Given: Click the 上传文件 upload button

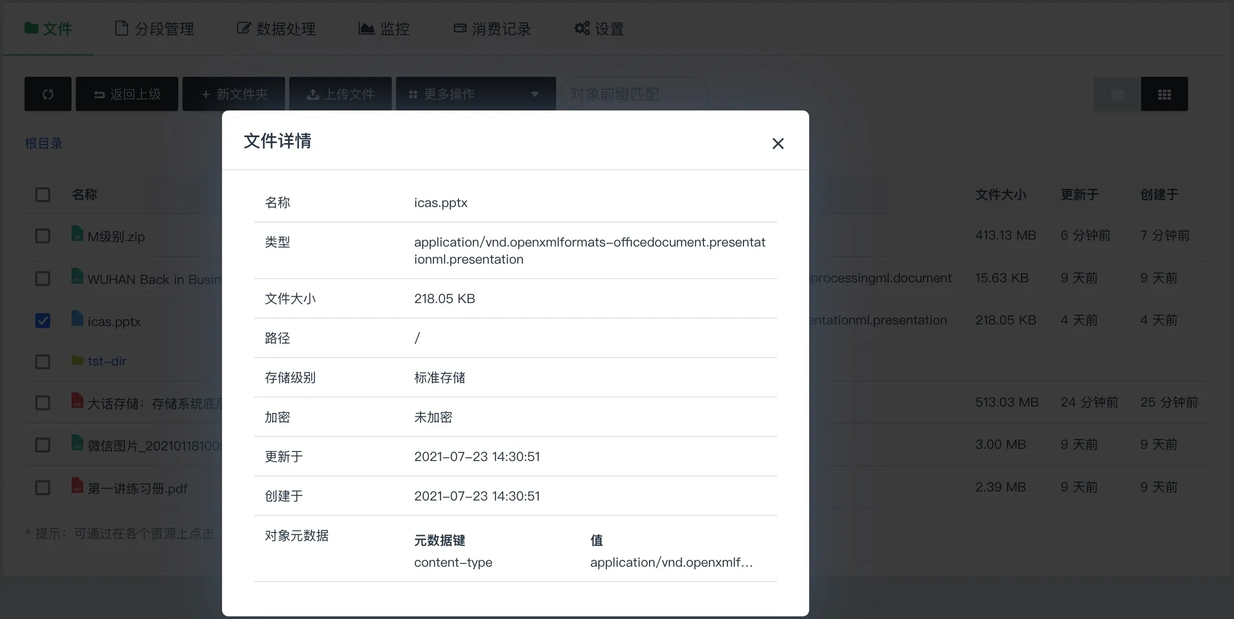Looking at the screenshot, I should [341, 94].
